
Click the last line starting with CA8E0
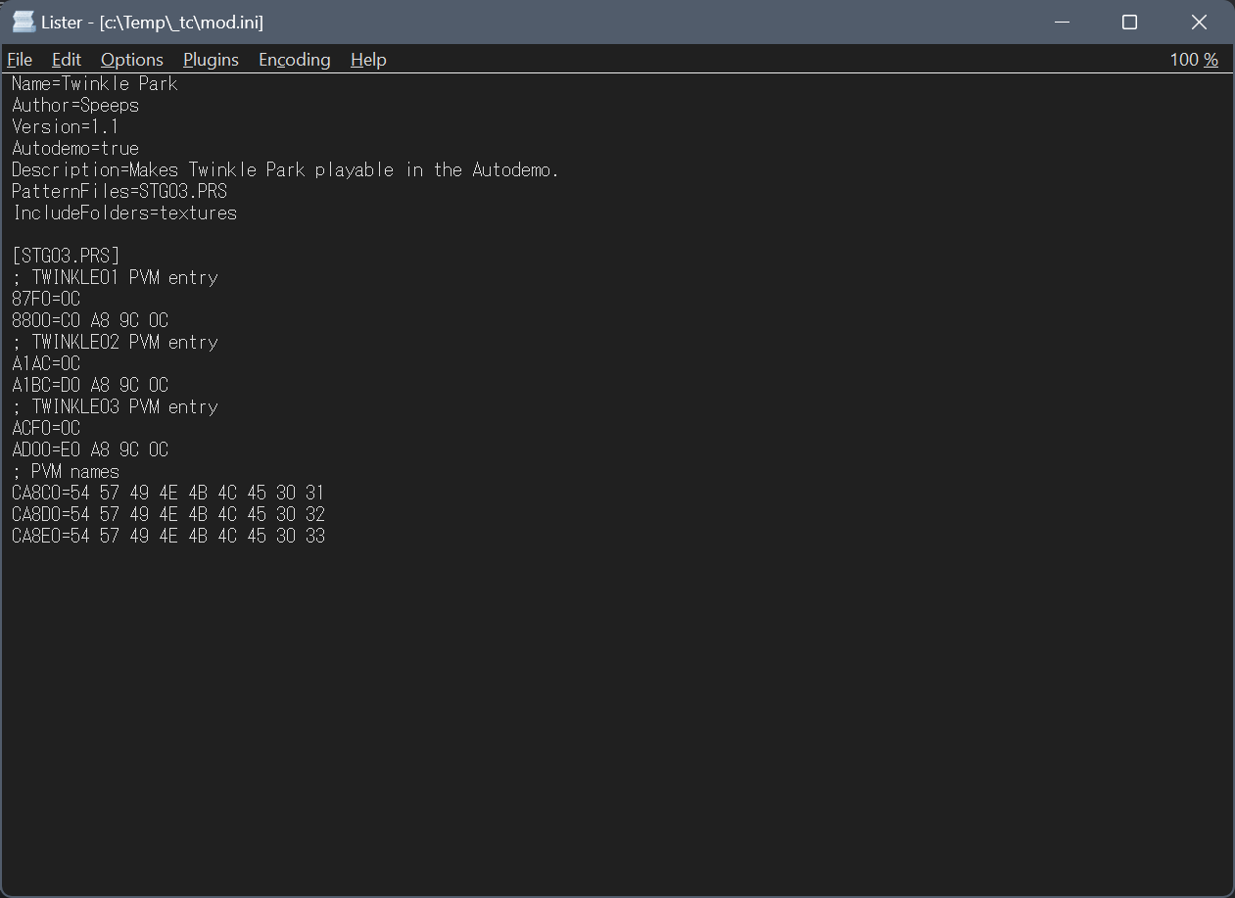coord(168,537)
